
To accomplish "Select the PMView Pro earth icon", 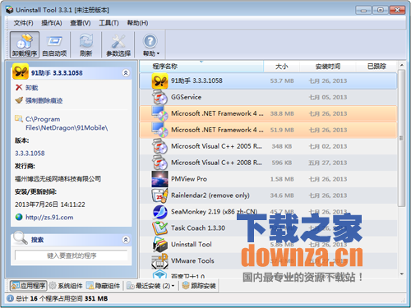I will [159, 179].
